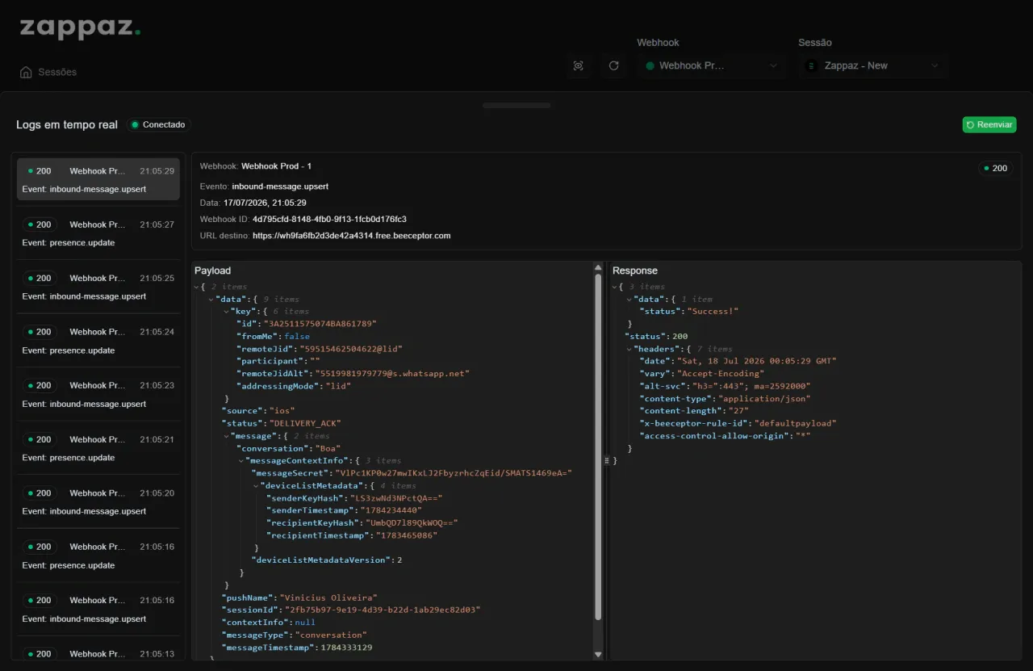The image size is (1033, 671).
Task: Open the Sessões home icon
Action: click(26, 72)
